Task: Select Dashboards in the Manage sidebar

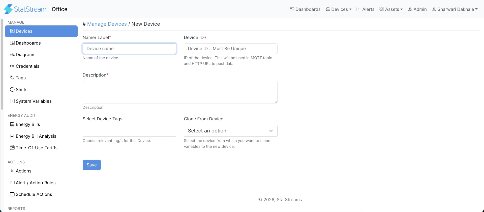Action: click(x=41, y=43)
